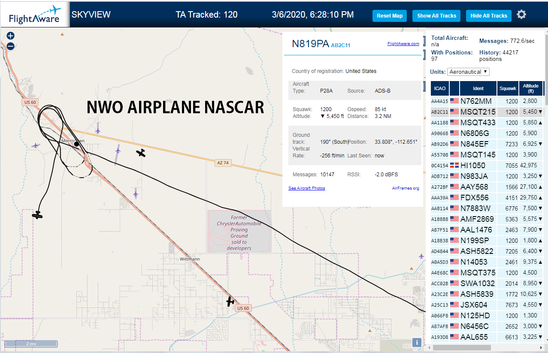
Task: Click the AB2C11 hex code in panel
Action: click(341, 45)
